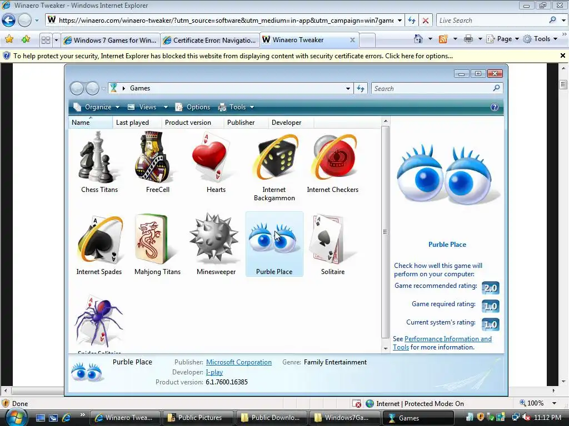Image resolution: width=569 pixels, height=426 pixels.
Task: Expand the Games address bar dropdown
Action: click(x=348, y=88)
